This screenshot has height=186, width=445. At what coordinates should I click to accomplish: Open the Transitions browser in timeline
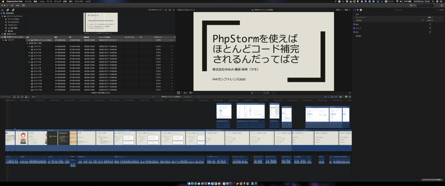point(350,97)
